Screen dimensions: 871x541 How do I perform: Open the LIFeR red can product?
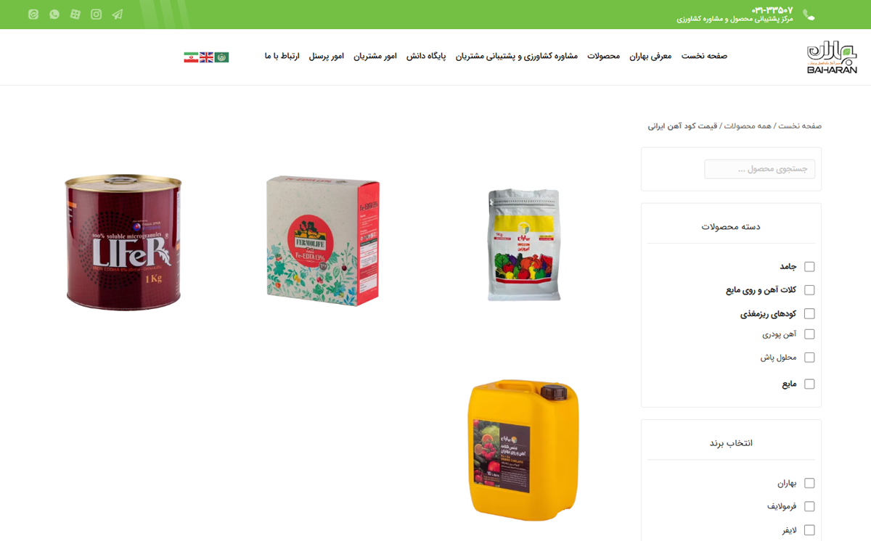click(x=123, y=242)
